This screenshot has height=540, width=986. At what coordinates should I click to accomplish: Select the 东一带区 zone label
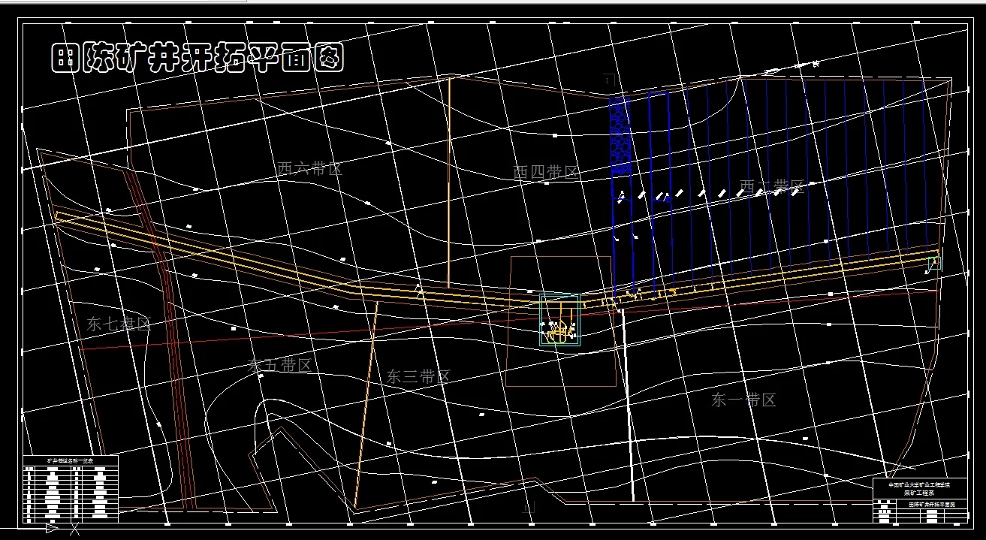click(743, 400)
